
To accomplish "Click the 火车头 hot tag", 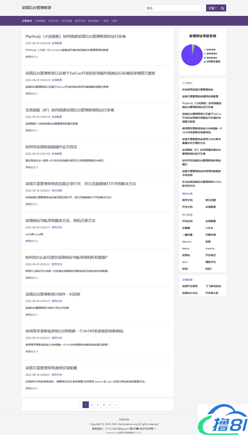I will 210,228.
